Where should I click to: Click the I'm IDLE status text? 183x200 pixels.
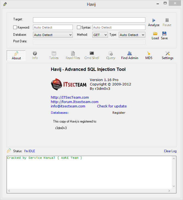29,151
